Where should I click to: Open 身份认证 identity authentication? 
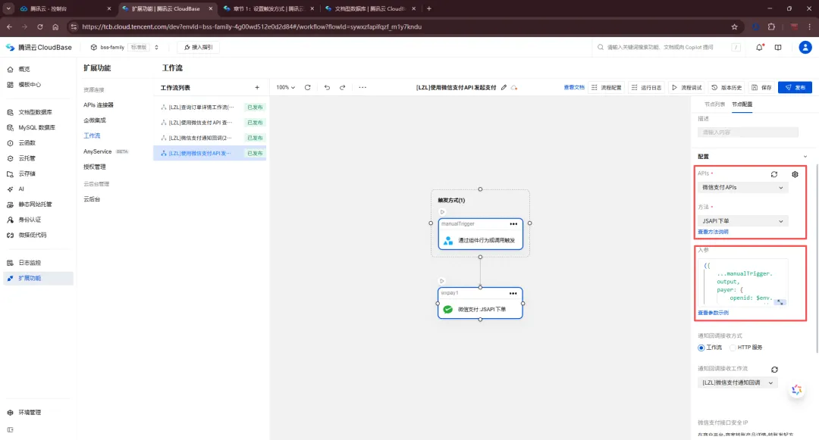point(30,220)
